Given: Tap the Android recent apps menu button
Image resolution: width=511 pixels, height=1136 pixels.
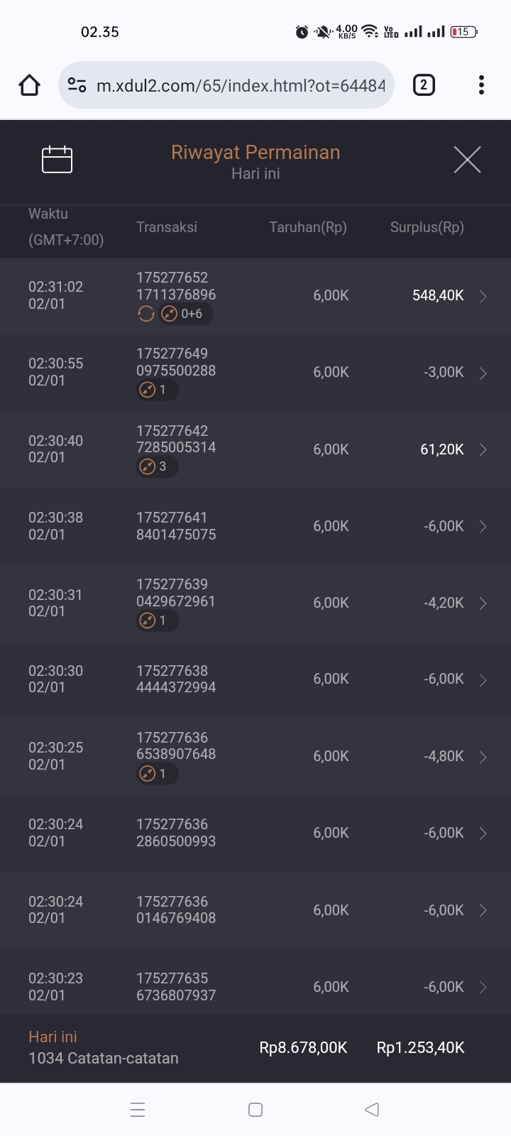Looking at the screenshot, I should (x=138, y=1110).
